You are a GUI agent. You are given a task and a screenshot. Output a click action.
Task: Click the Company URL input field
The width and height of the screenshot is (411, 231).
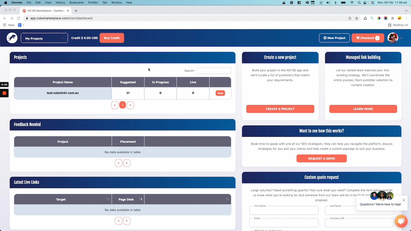(x=359, y=223)
